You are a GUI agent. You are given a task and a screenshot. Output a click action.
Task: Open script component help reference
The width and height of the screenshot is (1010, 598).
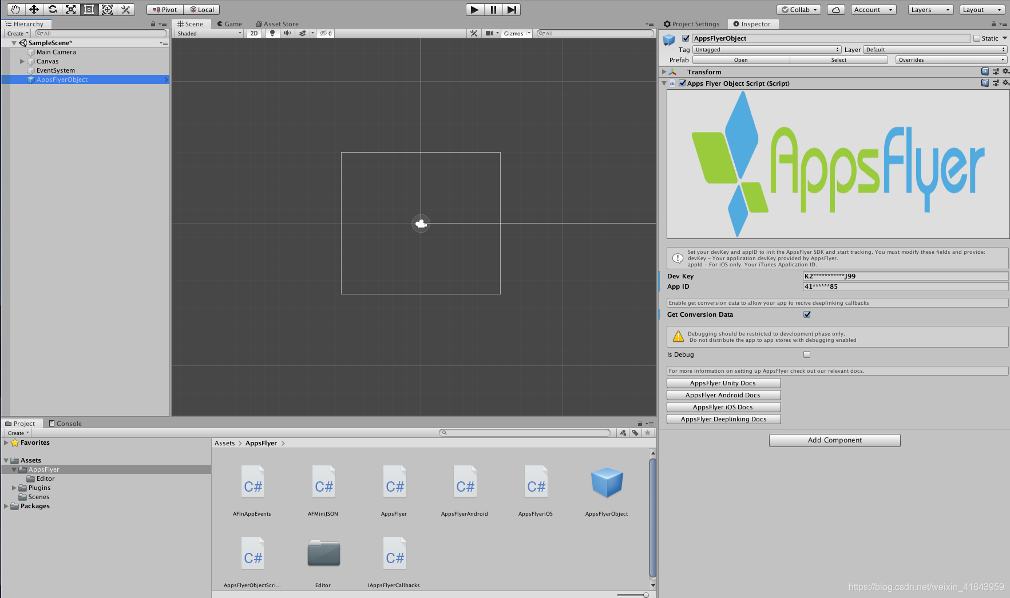(x=985, y=83)
